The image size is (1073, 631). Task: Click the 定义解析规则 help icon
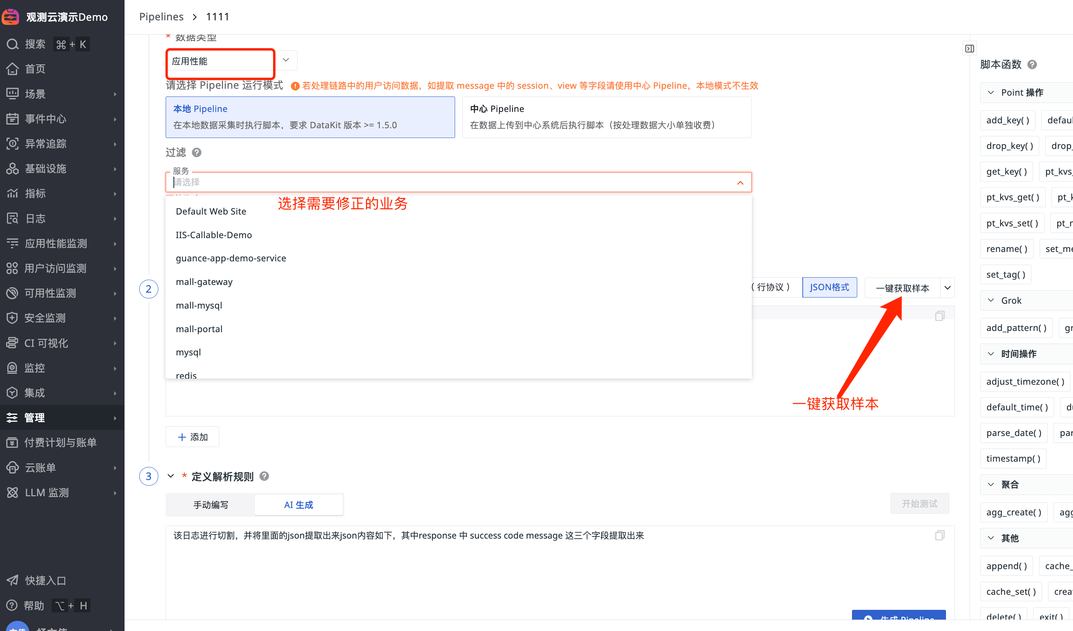pos(264,476)
